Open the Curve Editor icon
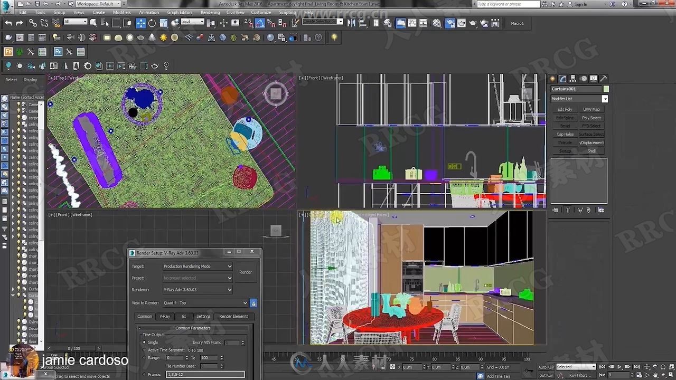The height and width of the screenshot is (380, 676). [x=412, y=23]
